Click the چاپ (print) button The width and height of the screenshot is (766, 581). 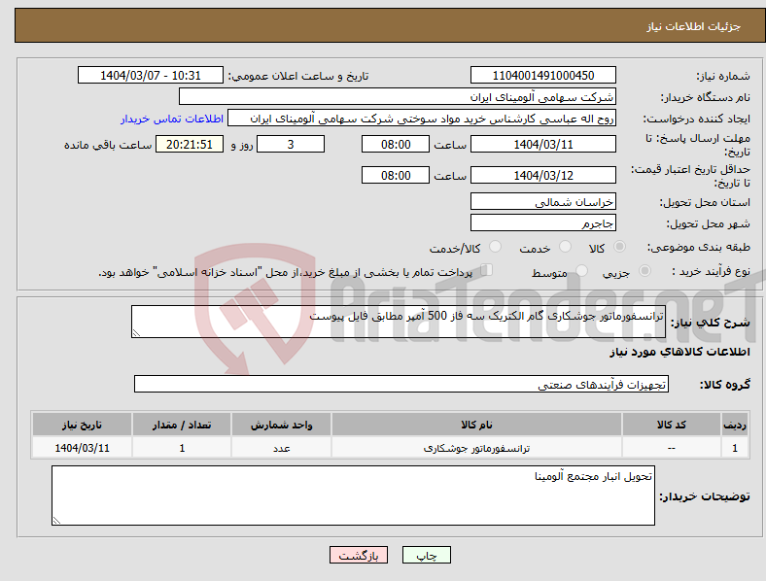[426, 555]
